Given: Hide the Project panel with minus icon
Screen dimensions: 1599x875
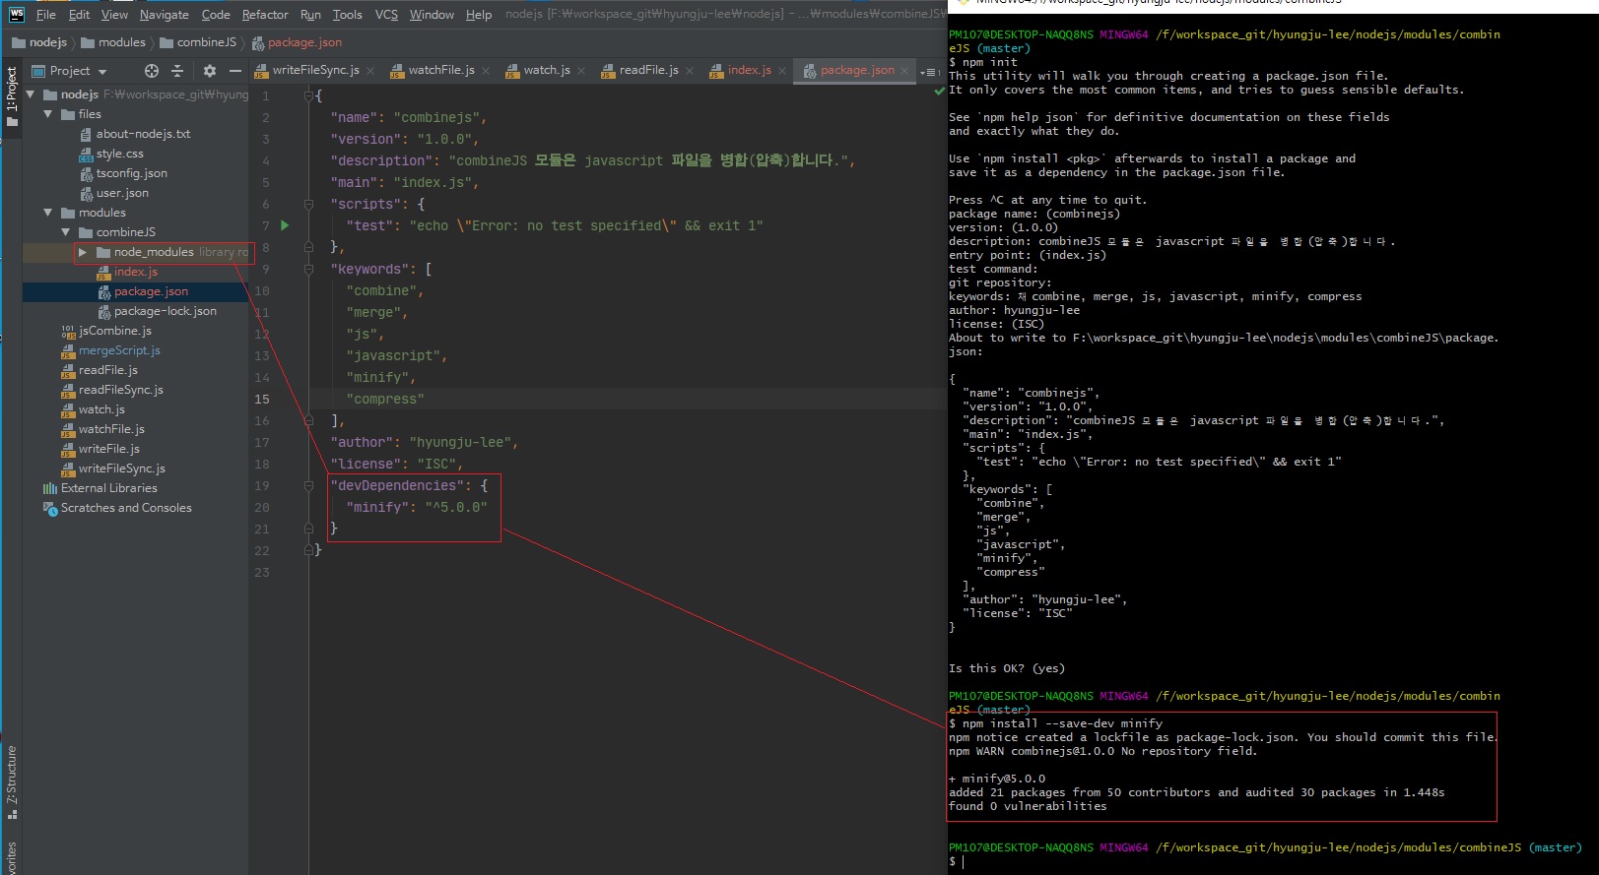Looking at the screenshot, I should (x=234, y=71).
